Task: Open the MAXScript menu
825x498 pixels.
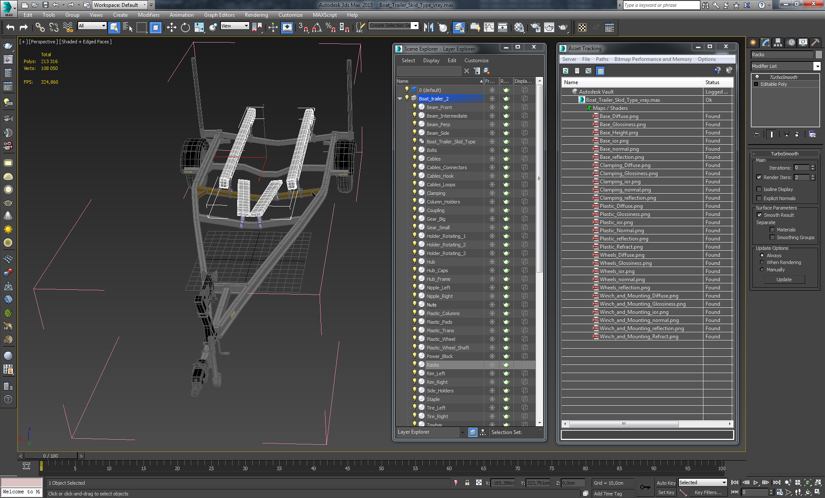Action: (324, 15)
